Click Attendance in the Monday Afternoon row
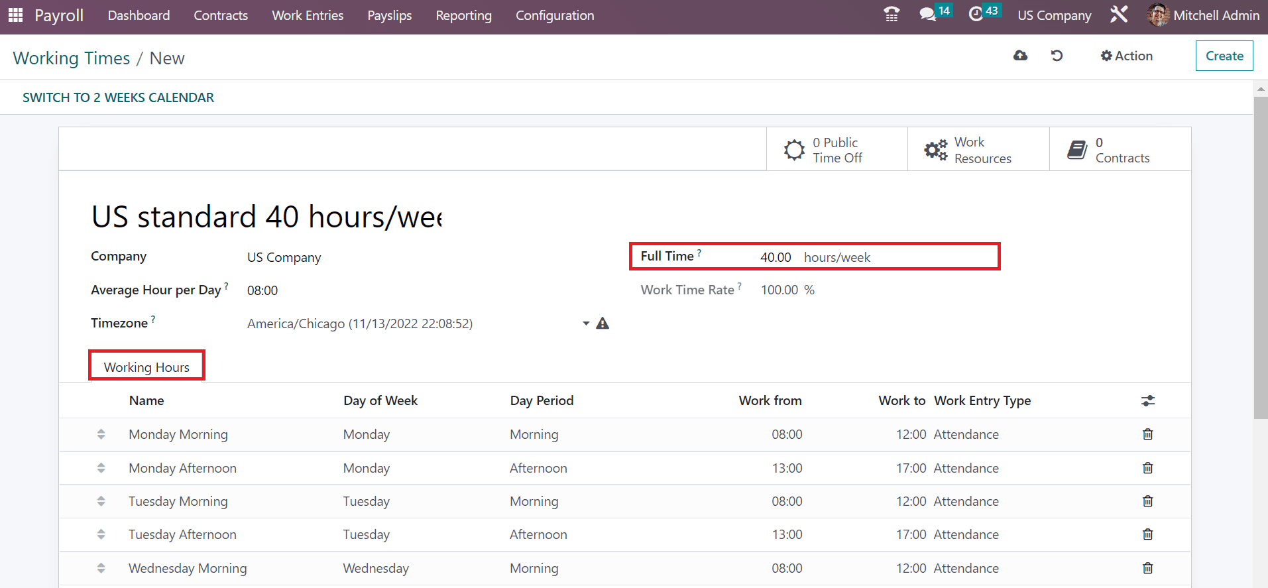 click(966, 468)
